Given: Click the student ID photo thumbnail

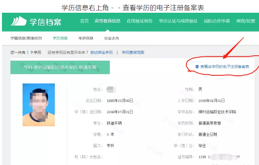Looking at the screenshot, I should 38,100.
